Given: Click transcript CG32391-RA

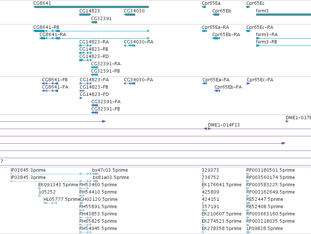Looking at the screenshot, I should point(94,67).
